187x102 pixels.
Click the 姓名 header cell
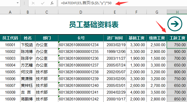tap(28, 38)
